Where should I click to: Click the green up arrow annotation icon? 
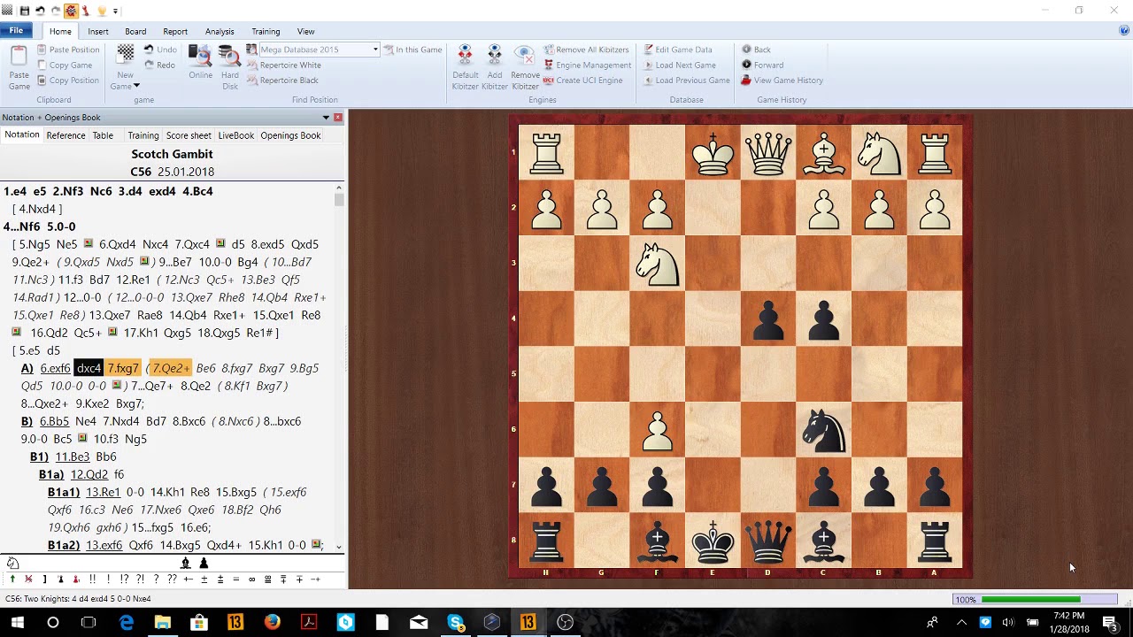12,579
